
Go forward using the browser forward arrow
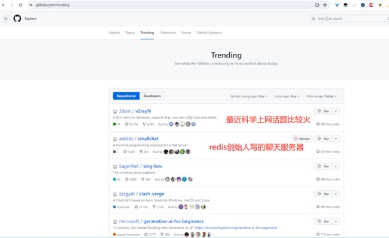pos(12,5)
